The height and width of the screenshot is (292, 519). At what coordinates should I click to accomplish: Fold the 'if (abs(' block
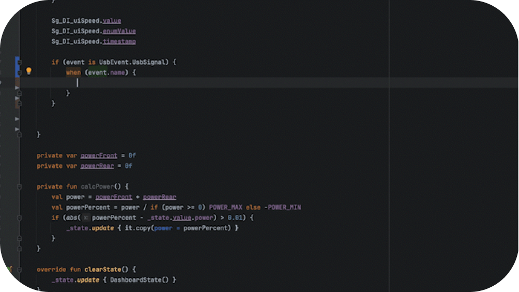click(x=20, y=218)
